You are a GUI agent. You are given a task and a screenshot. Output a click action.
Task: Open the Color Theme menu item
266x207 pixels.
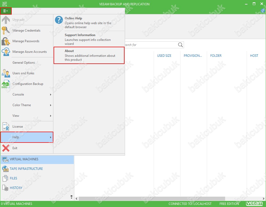point(27,105)
